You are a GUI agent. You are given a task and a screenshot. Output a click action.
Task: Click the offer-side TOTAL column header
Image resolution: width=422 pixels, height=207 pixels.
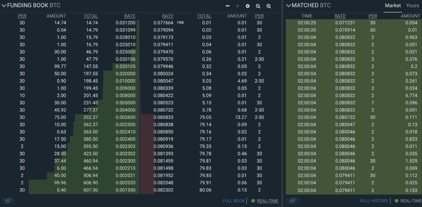tap(204, 16)
